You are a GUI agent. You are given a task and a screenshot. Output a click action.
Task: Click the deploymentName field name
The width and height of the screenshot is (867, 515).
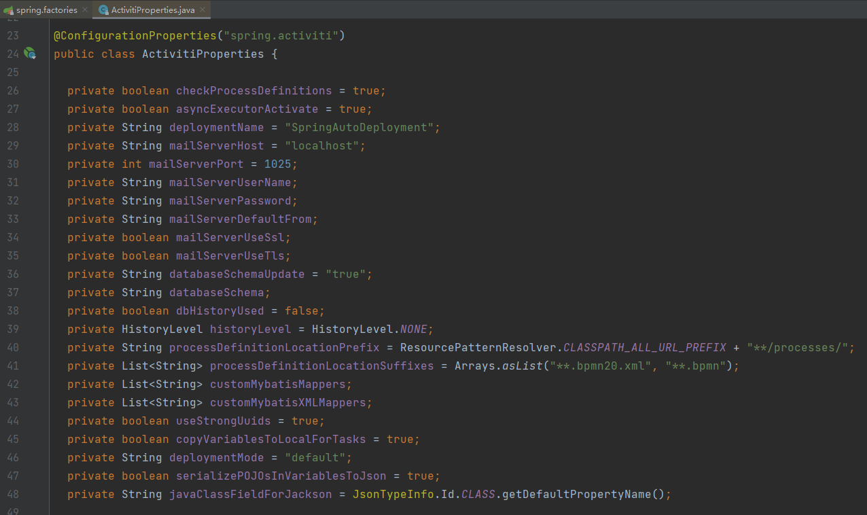pyautogui.click(x=217, y=127)
